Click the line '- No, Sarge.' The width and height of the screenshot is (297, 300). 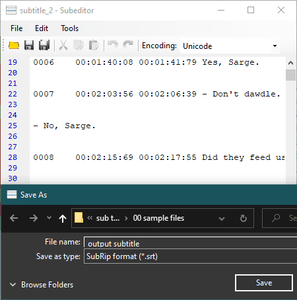coord(64,126)
